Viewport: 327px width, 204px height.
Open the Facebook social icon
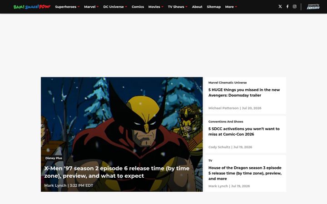pos(287,6)
